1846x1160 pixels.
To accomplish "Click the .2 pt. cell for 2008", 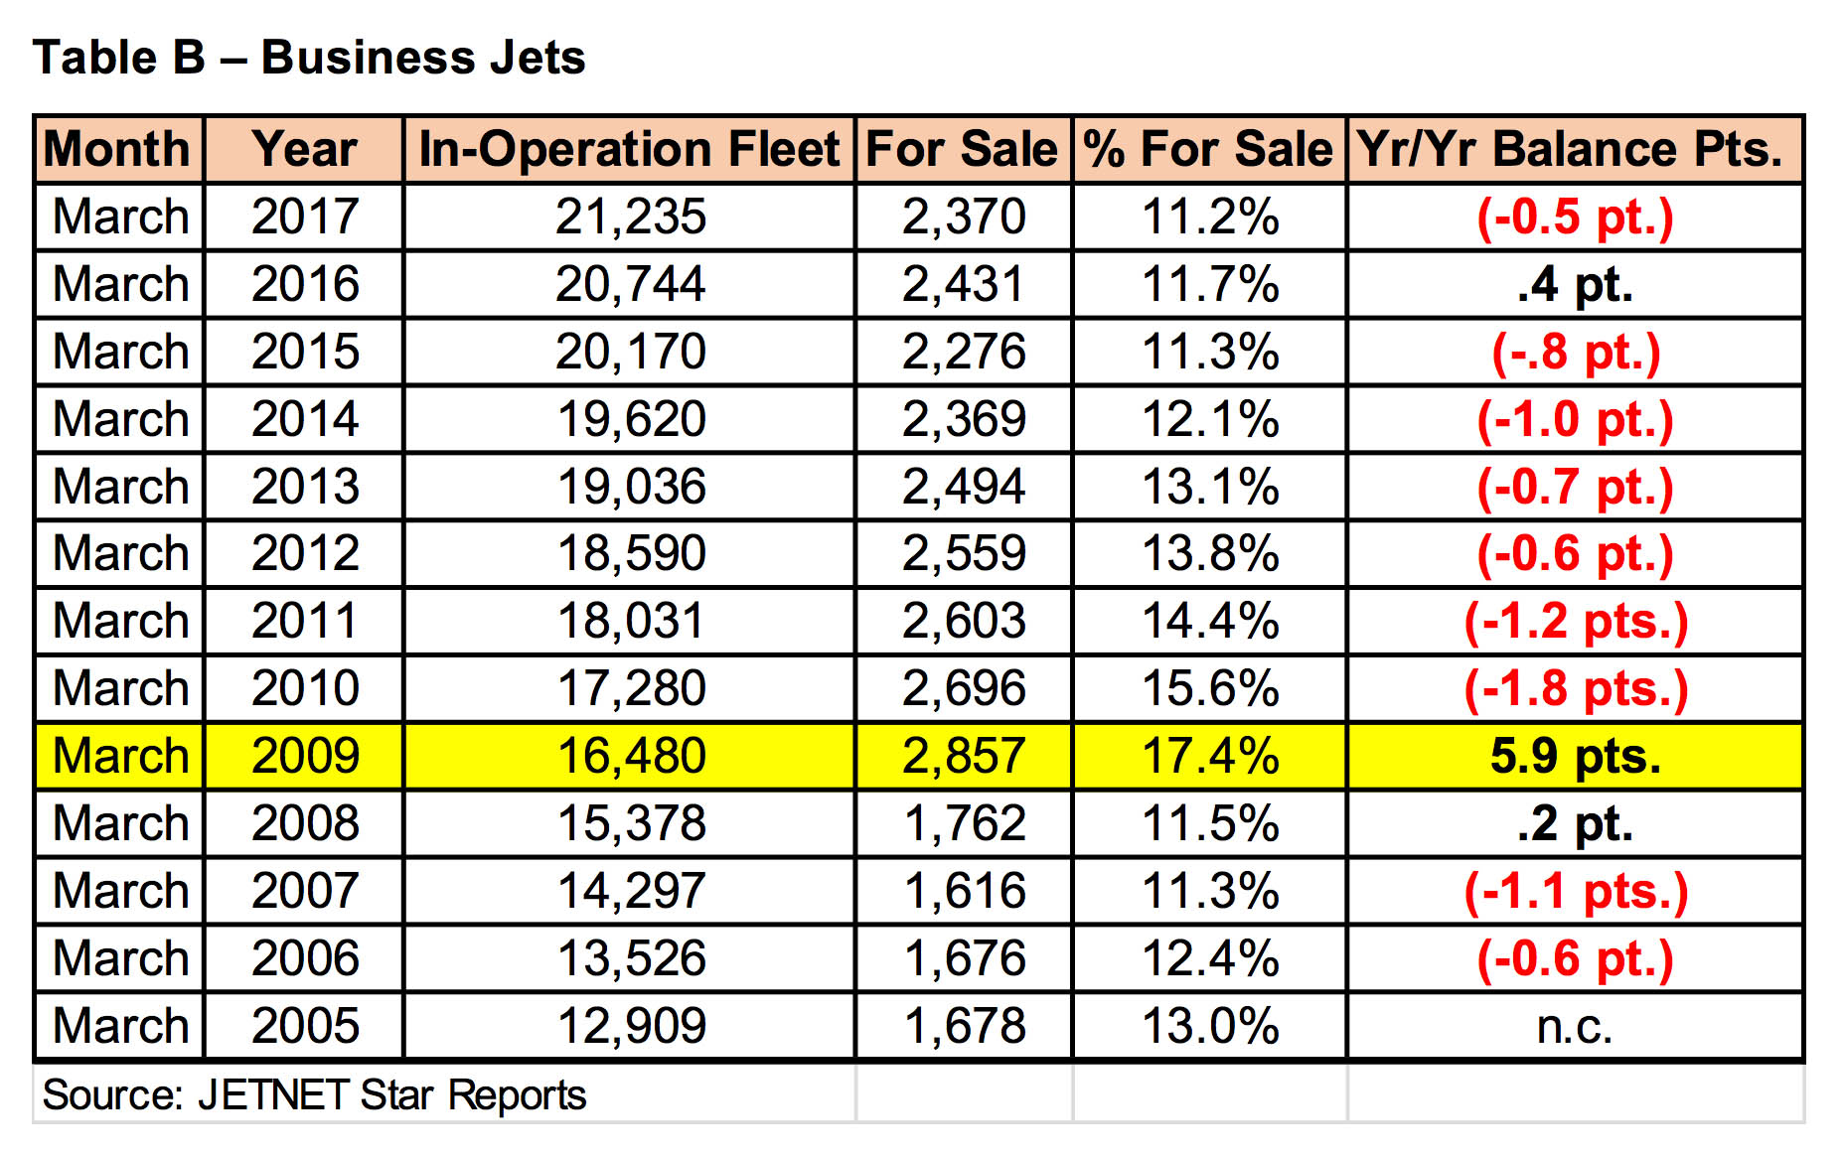I will [1575, 823].
